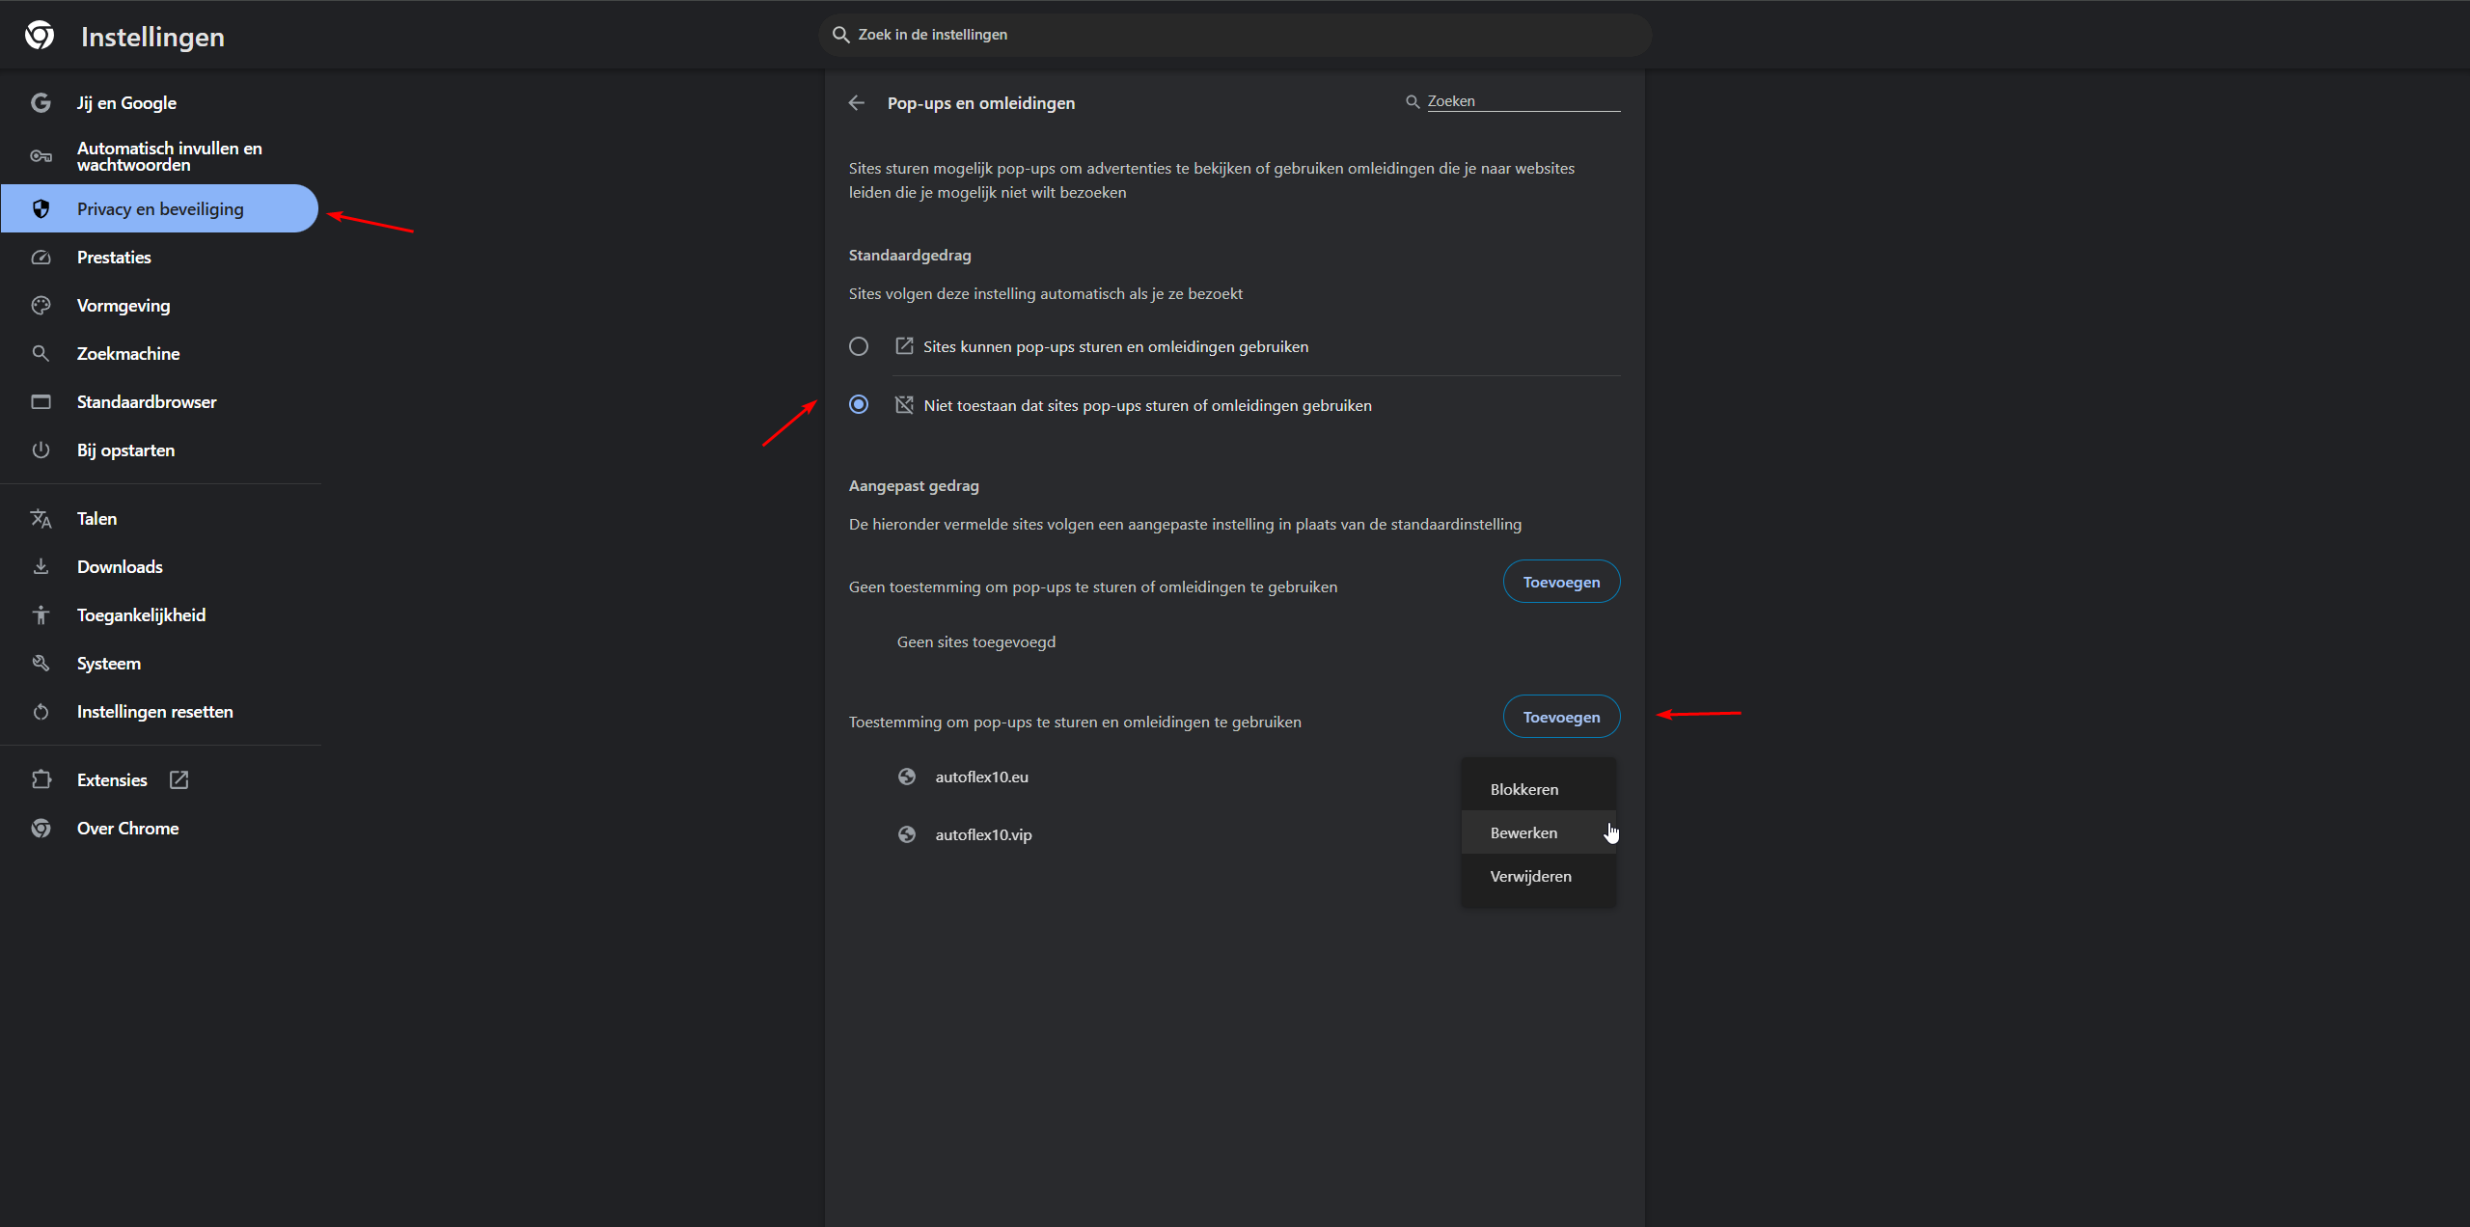2470x1227 pixels.
Task: Choose Bewerken from the context menu
Action: (x=1523, y=832)
